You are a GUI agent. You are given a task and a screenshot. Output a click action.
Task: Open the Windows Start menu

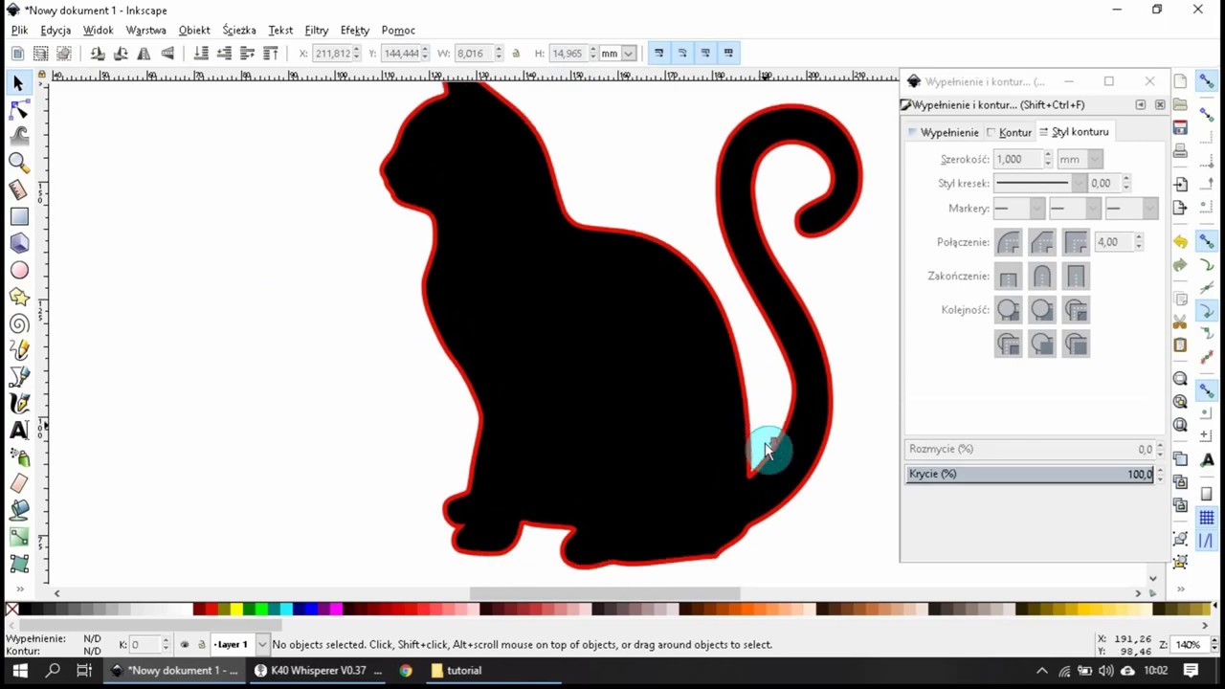[x=20, y=671]
